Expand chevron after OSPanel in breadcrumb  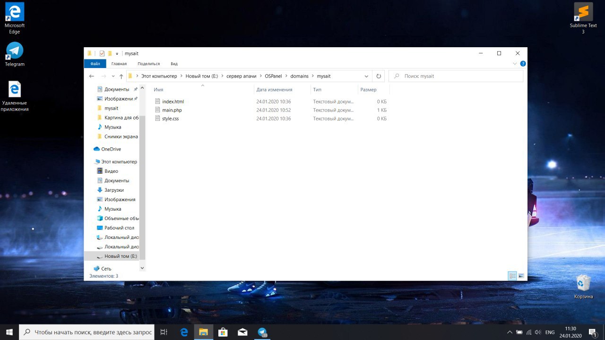click(286, 76)
